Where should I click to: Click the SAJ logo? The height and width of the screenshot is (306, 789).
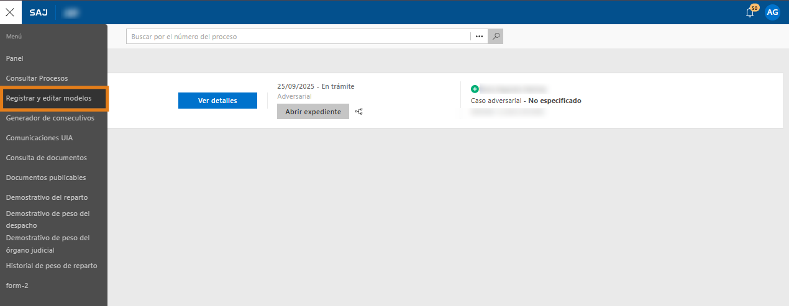coord(39,12)
